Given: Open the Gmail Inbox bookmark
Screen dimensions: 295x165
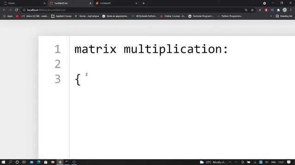Looking at the screenshot, I should [35, 16].
